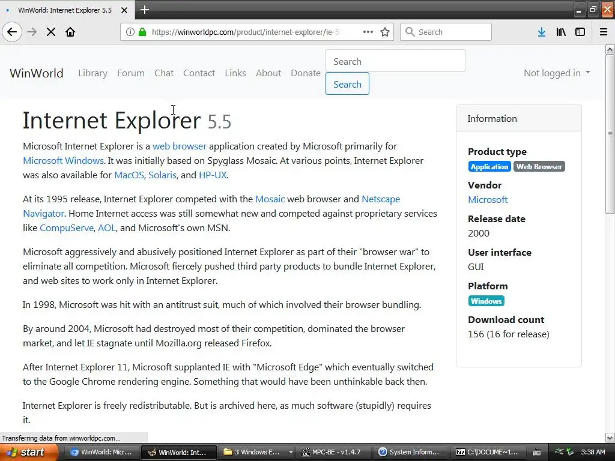Click the site Search button

pos(347,83)
